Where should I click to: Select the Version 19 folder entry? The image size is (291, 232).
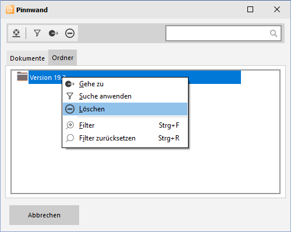[x=134, y=78]
